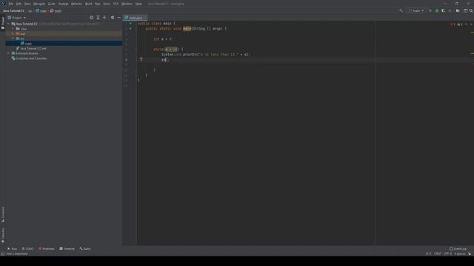This screenshot has height=266, width=474.
Task: Open the Navigate menu
Action: (39, 4)
